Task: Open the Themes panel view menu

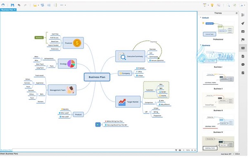Action: tap(236, 13)
